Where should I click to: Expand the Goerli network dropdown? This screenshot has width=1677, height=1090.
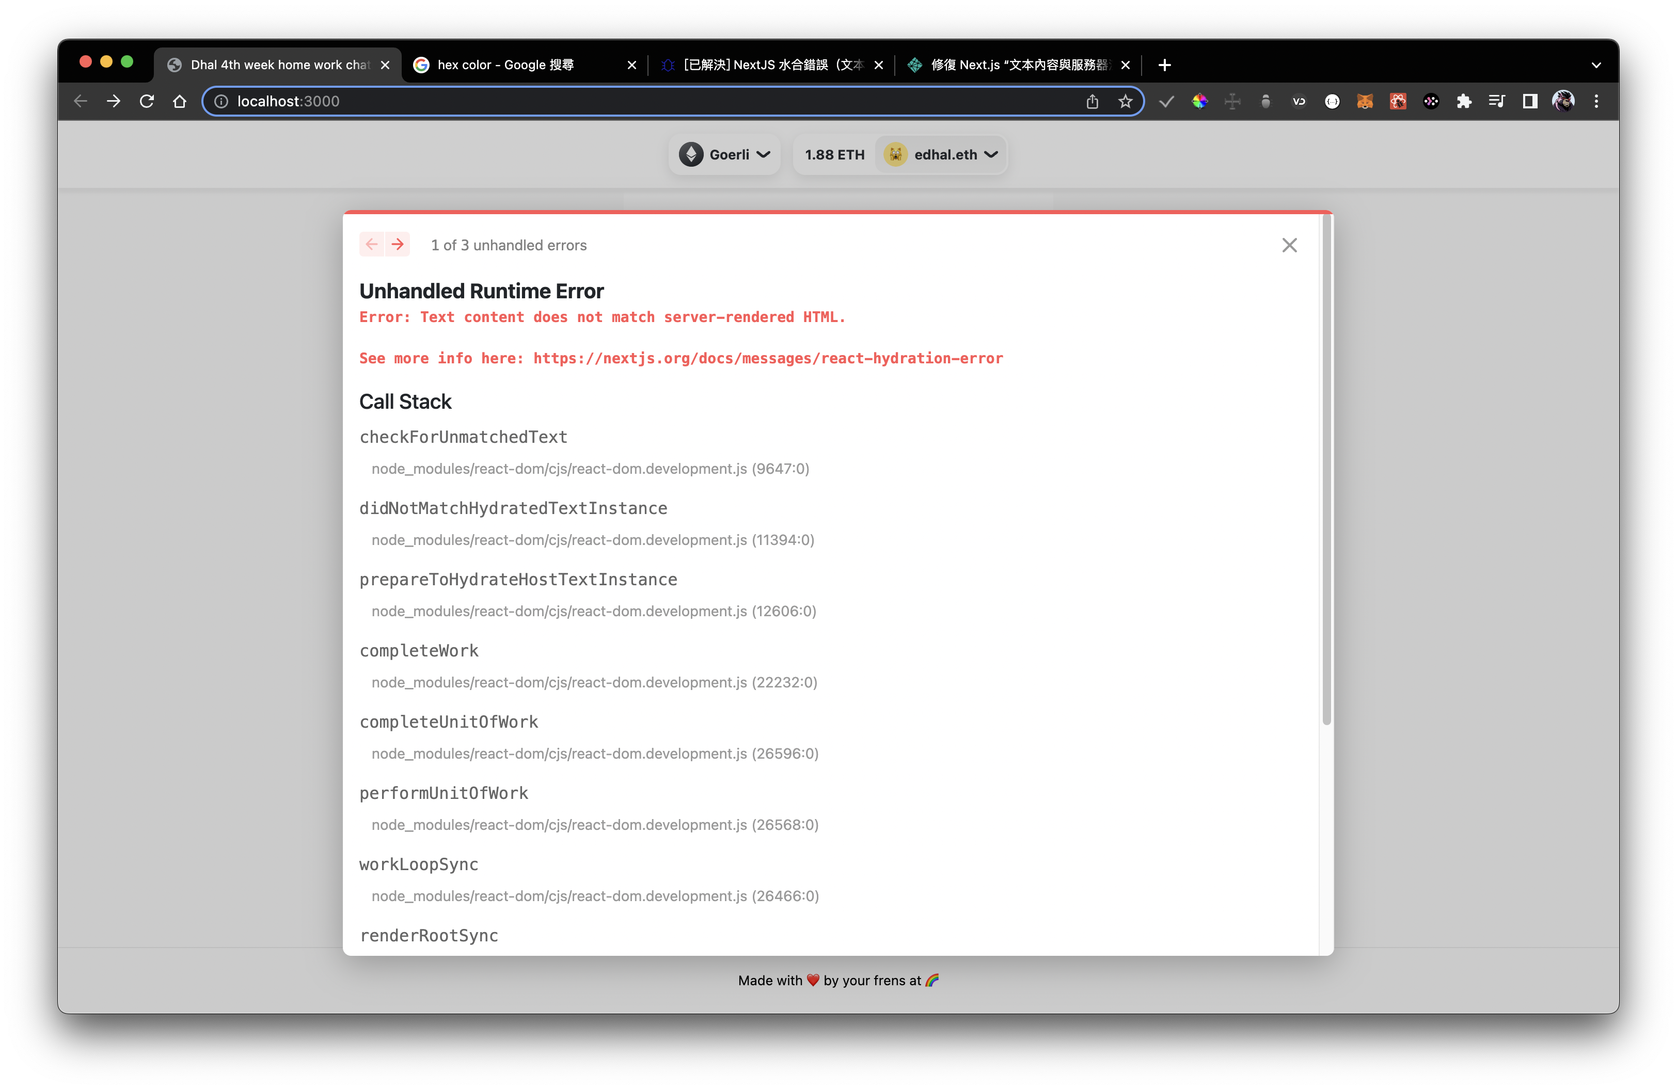tap(724, 154)
